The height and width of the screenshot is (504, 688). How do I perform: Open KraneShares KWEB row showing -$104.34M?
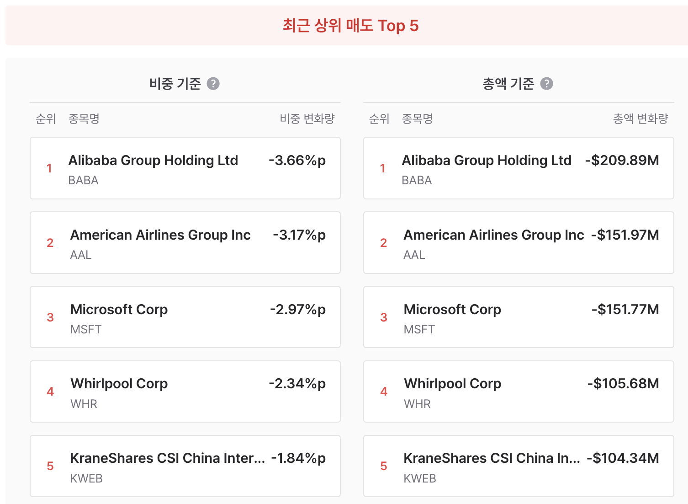(519, 466)
